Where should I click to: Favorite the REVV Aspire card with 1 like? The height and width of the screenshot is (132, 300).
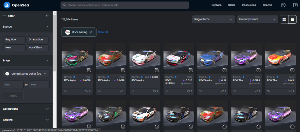pos(121,91)
